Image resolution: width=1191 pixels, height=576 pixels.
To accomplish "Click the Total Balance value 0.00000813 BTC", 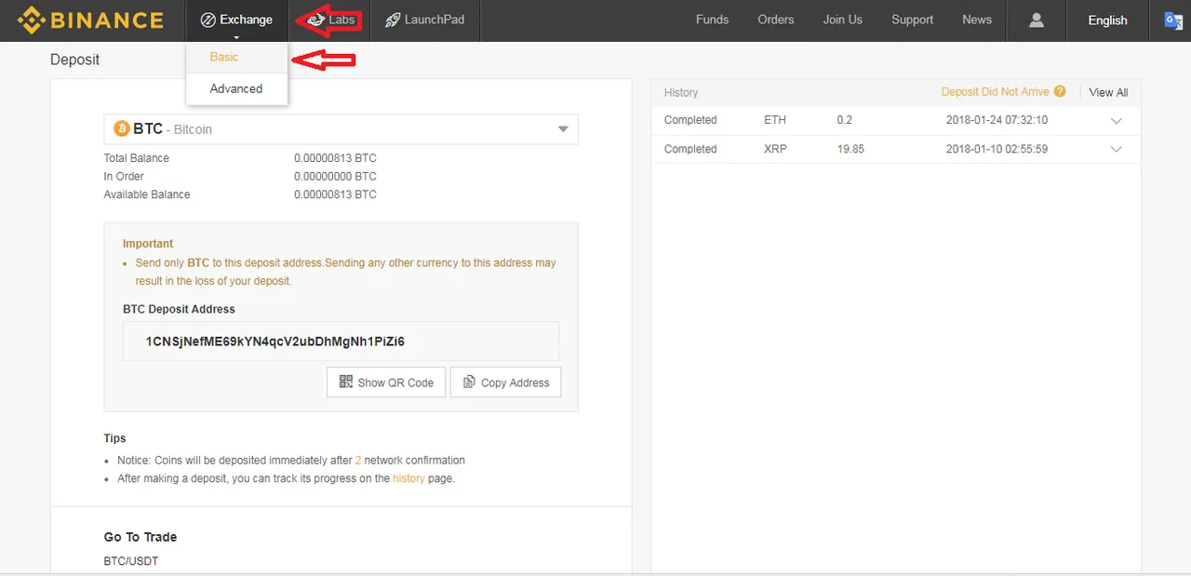I will (x=335, y=158).
